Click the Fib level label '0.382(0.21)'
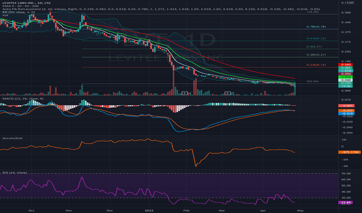The width and height of the screenshot is (362, 213). (316, 55)
